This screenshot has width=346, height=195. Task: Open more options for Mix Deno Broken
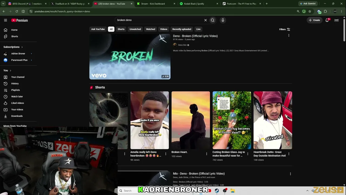(x=290, y=174)
